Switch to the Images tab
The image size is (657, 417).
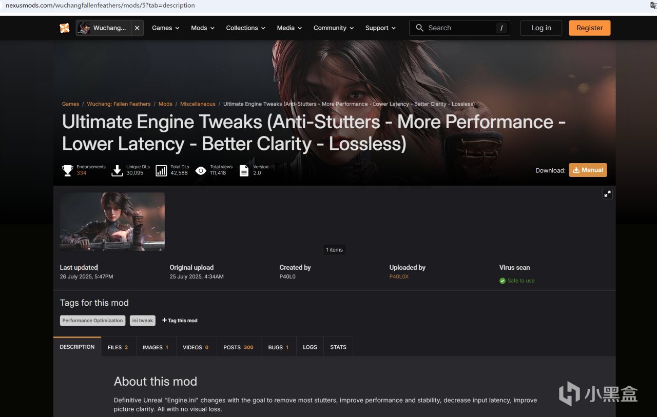(156, 347)
